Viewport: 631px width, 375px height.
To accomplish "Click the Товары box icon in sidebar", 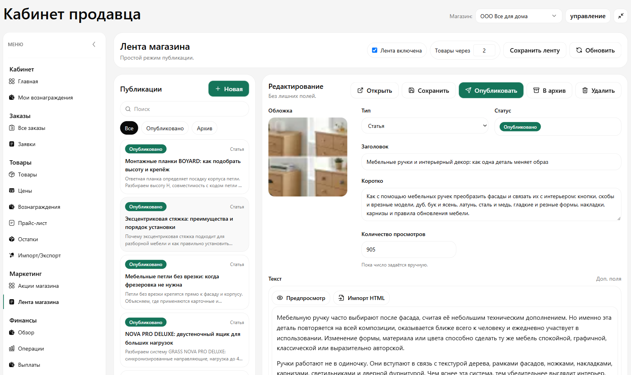I will tap(12, 174).
